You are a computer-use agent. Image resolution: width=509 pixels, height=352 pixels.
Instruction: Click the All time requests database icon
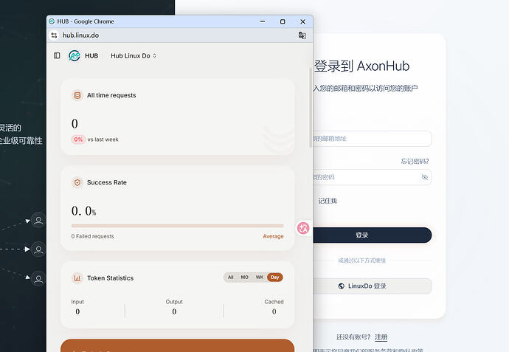tap(77, 95)
